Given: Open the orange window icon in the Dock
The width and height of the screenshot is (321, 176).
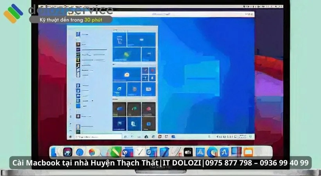Looking at the screenshot, I should point(248,152).
